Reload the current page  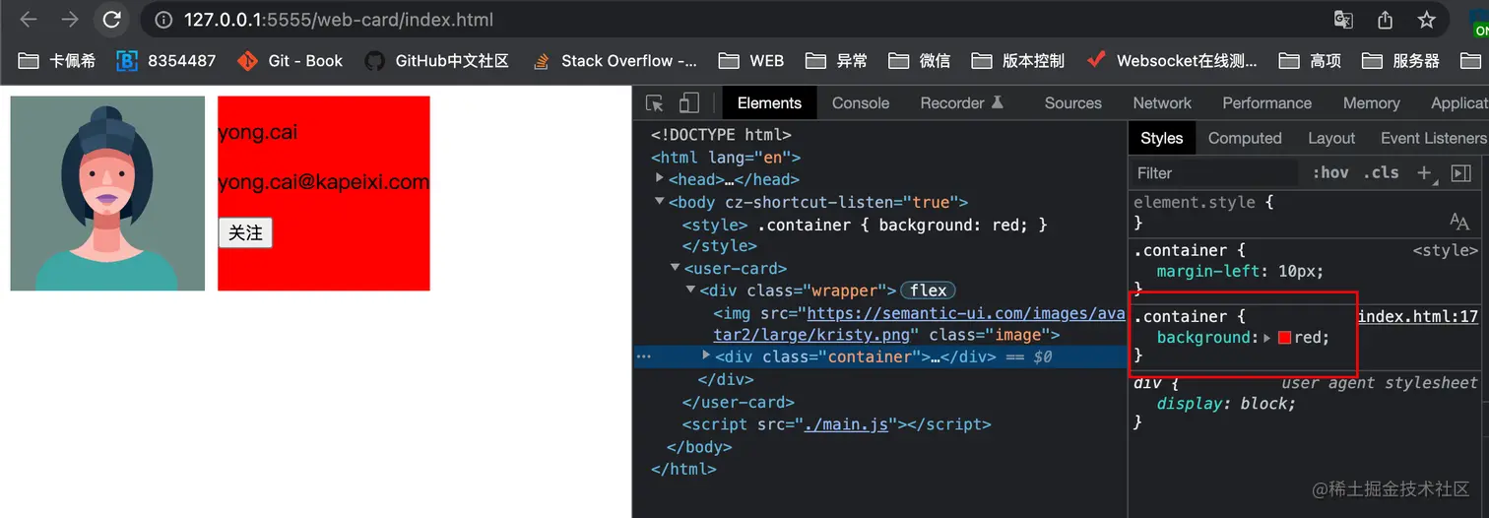tap(112, 20)
